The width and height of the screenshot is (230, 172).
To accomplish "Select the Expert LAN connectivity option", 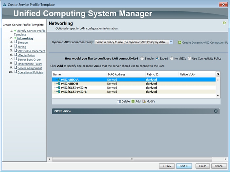I will click(157, 58).
